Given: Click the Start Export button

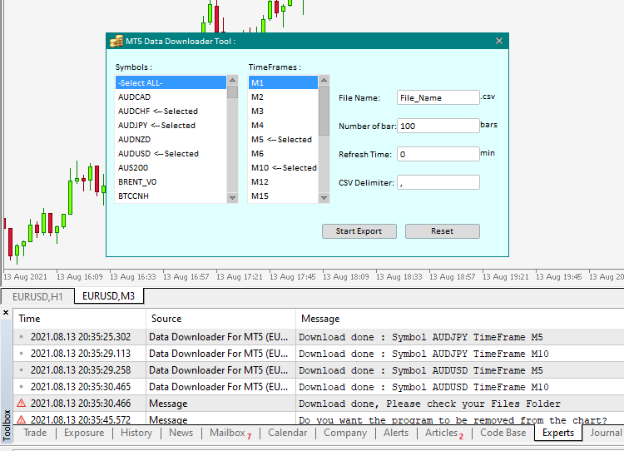Looking at the screenshot, I should click(x=359, y=231).
